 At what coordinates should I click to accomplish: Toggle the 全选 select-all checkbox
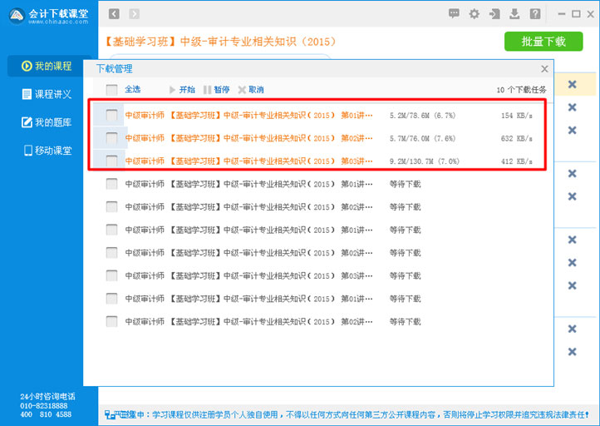pyautogui.click(x=111, y=90)
